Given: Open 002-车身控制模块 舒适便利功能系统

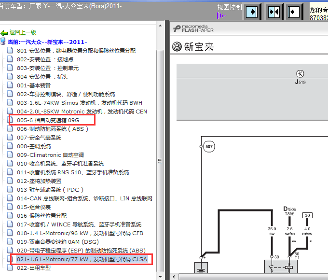Looking at the screenshot, I should 66,94.
